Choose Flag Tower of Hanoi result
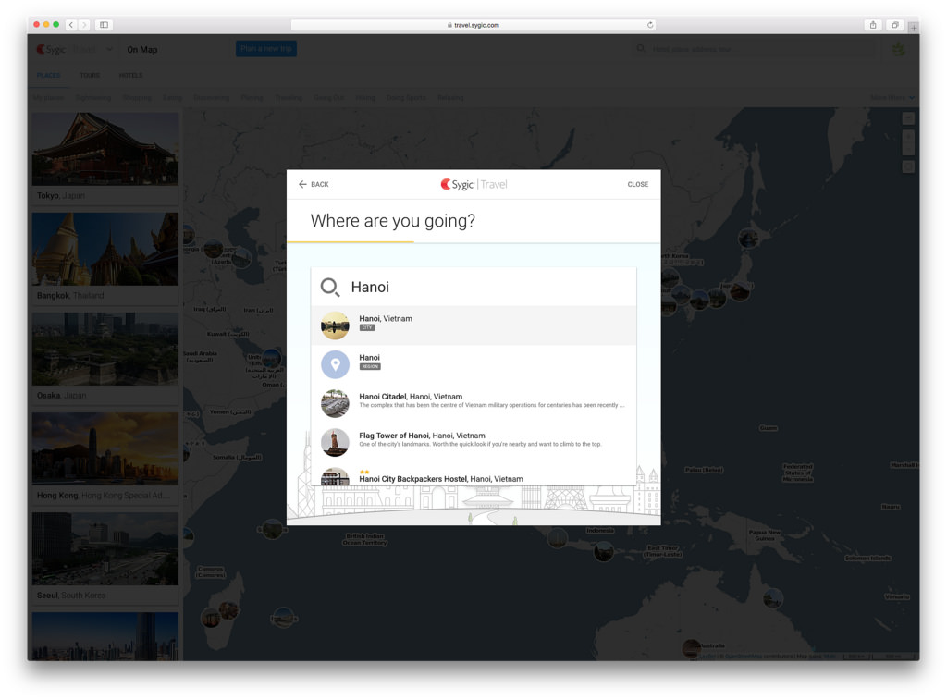Image resolution: width=947 pixels, height=700 pixels. click(473, 442)
